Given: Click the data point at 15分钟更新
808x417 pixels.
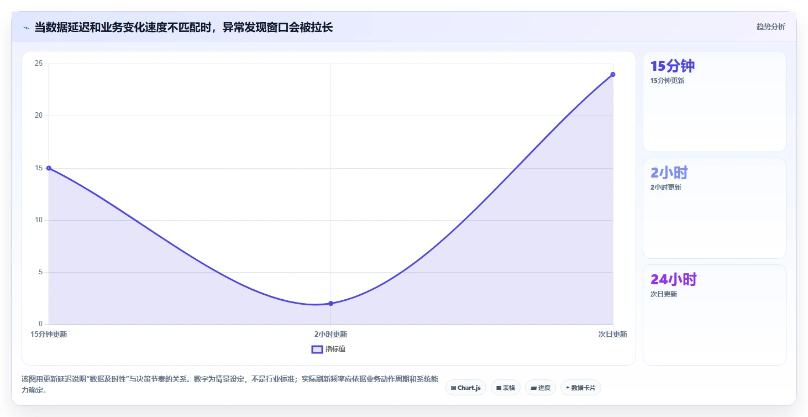Looking at the screenshot, I should pos(49,168).
